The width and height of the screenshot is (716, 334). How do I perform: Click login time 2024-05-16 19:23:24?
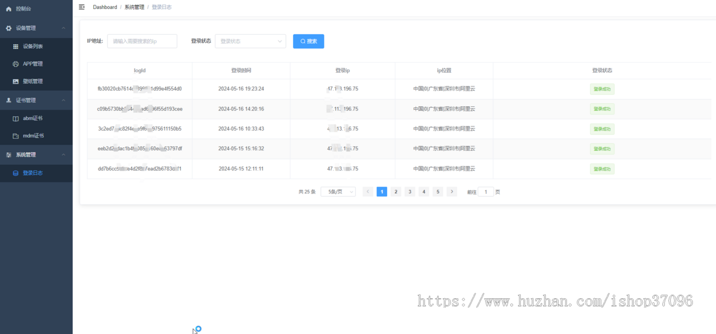coord(241,89)
